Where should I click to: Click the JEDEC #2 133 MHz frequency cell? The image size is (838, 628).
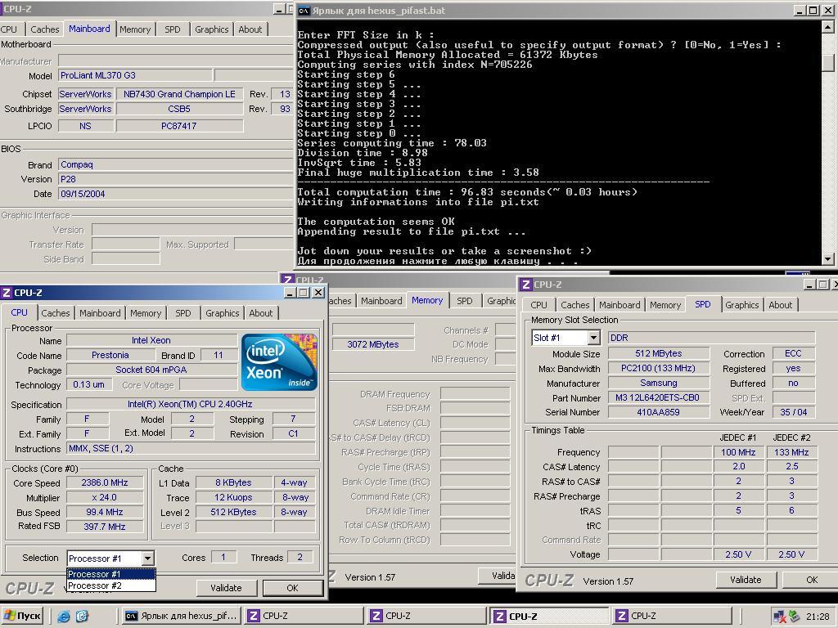pos(791,452)
